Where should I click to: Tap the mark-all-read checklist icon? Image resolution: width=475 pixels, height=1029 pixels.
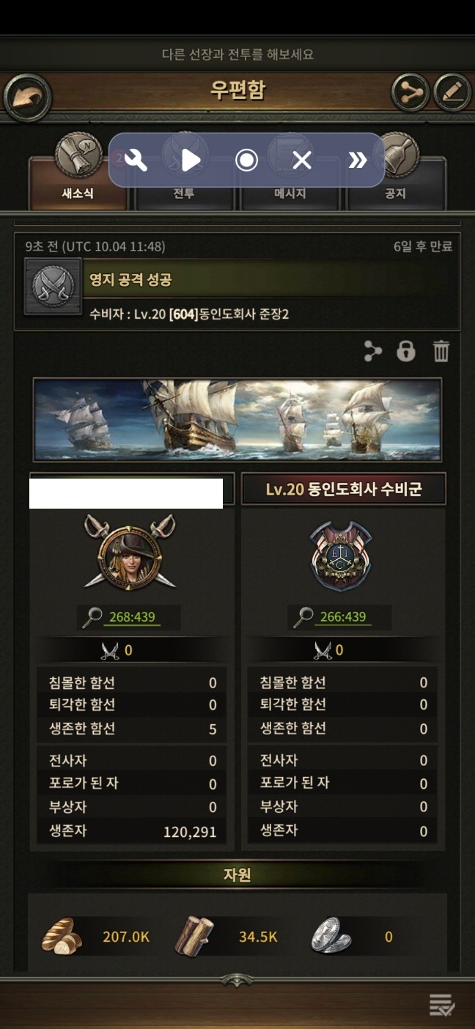point(442,1006)
